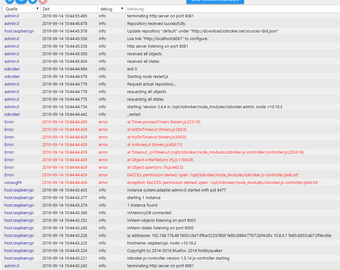Select error 'at Object.writeFileSync (fs.js:1194:35)'

[x=160, y=160]
